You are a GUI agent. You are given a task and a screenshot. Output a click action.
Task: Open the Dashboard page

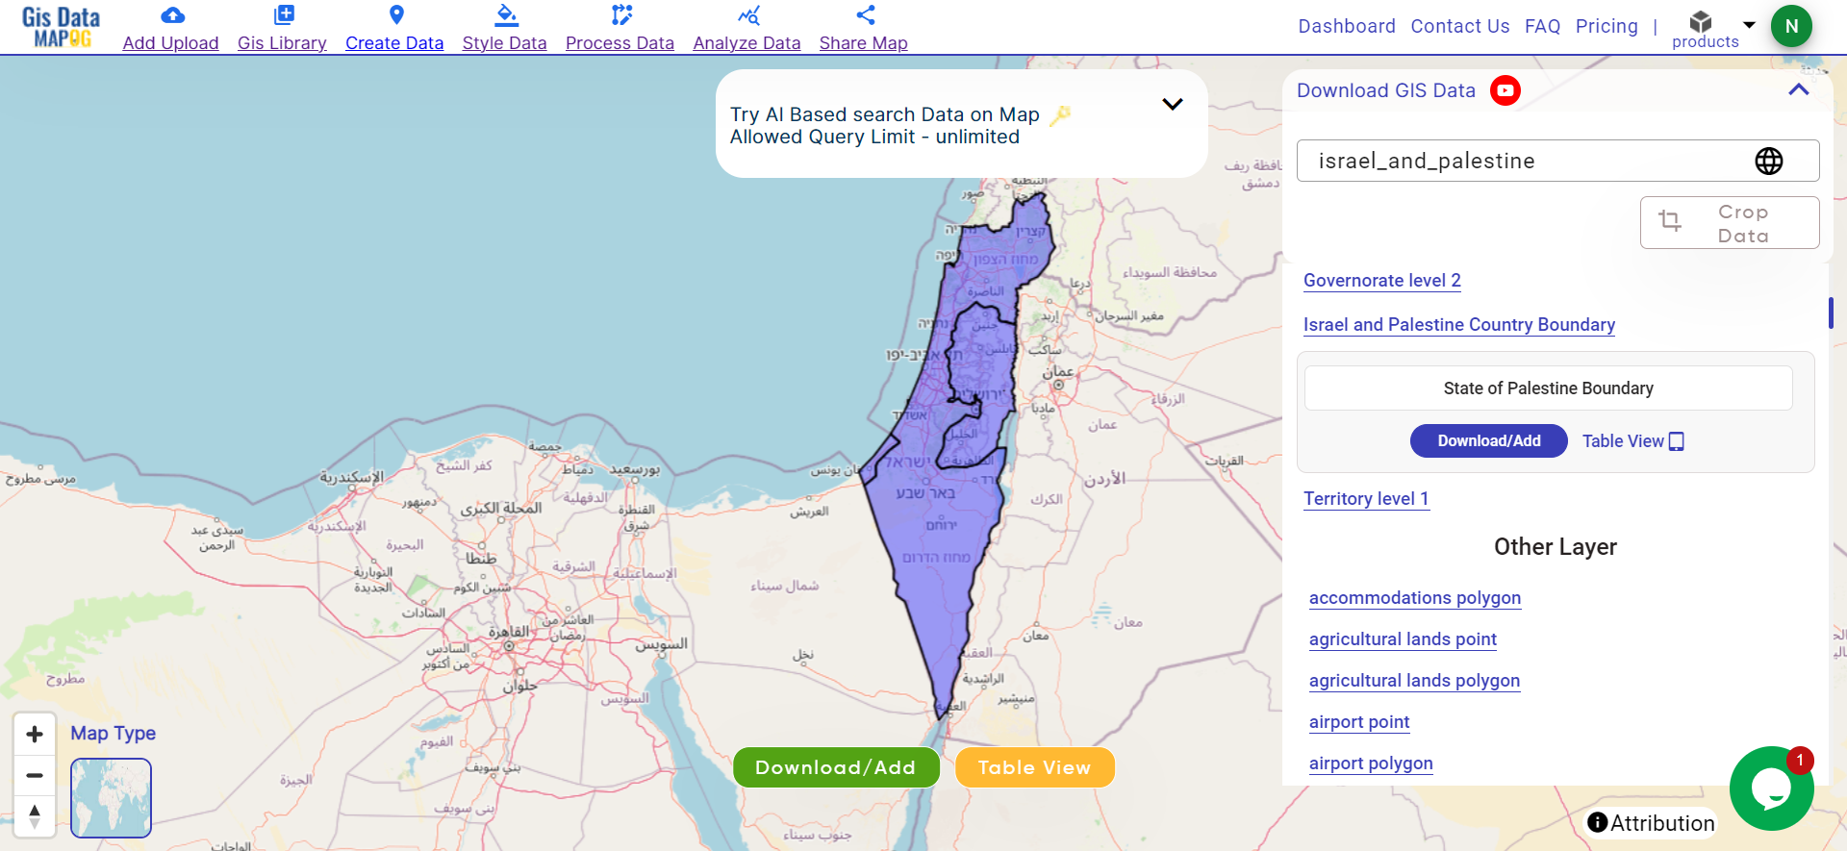1346,26
